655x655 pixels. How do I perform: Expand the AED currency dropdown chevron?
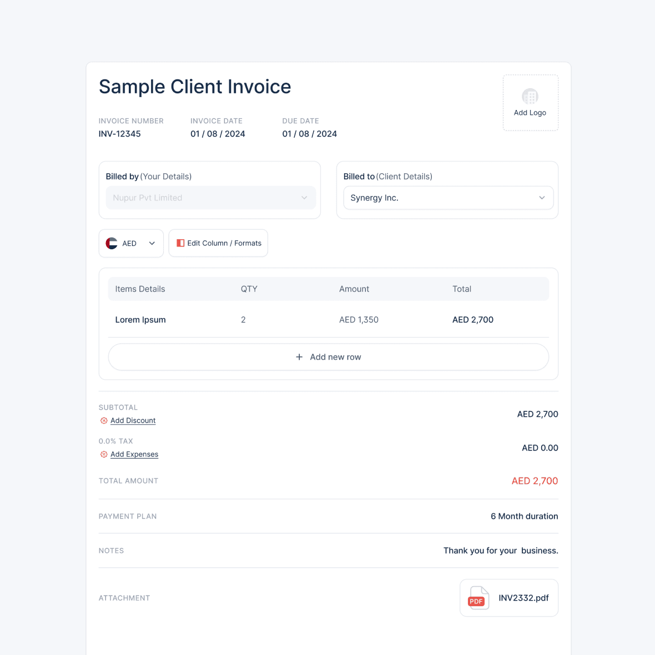(152, 243)
